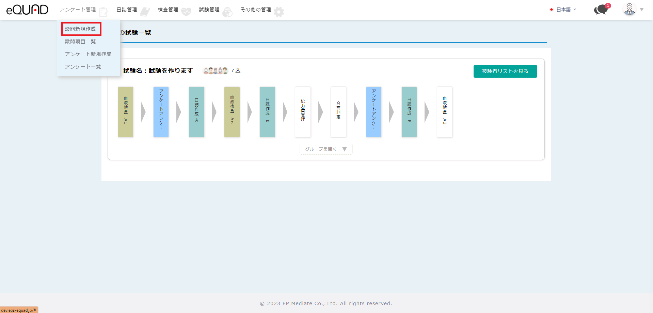Choose アンケート新規作成 in the dropdown menu

coord(88,54)
